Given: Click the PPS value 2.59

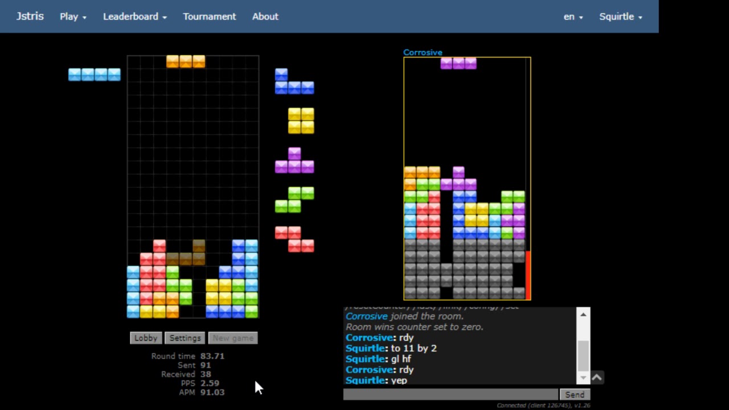Looking at the screenshot, I should point(210,383).
